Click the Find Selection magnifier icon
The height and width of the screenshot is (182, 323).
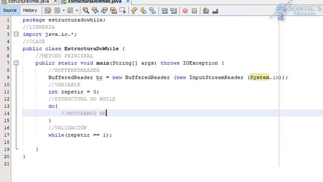click(x=86, y=10)
